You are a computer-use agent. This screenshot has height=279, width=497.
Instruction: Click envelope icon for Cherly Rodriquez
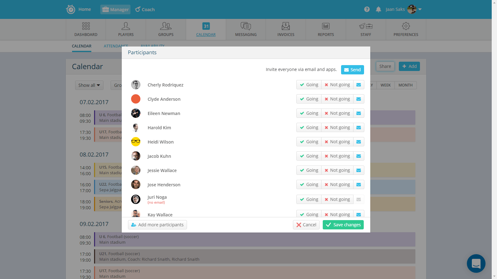pos(358,85)
